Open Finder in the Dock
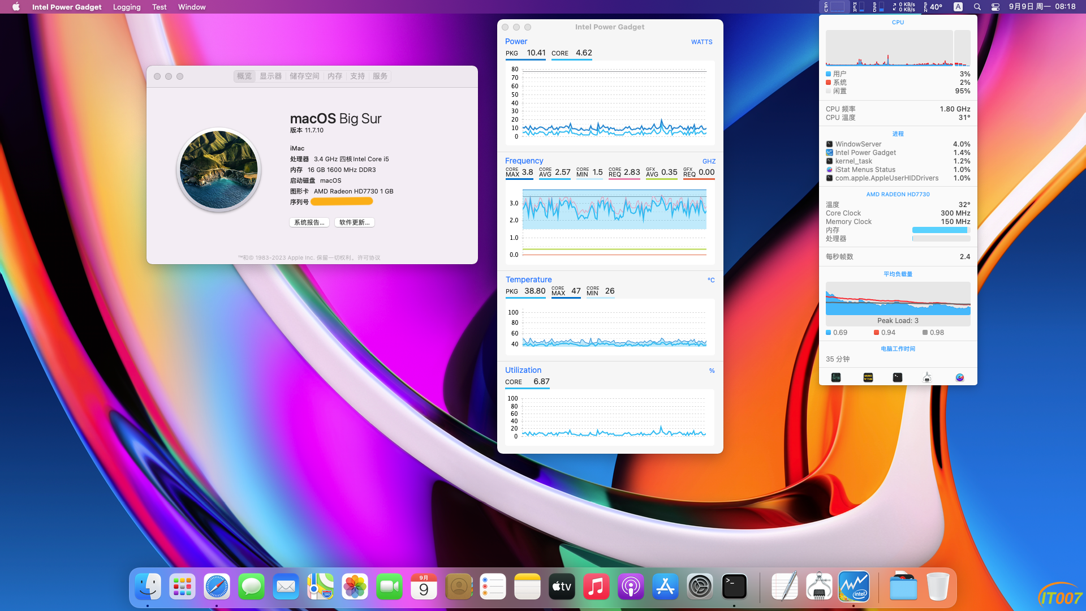 (x=148, y=587)
